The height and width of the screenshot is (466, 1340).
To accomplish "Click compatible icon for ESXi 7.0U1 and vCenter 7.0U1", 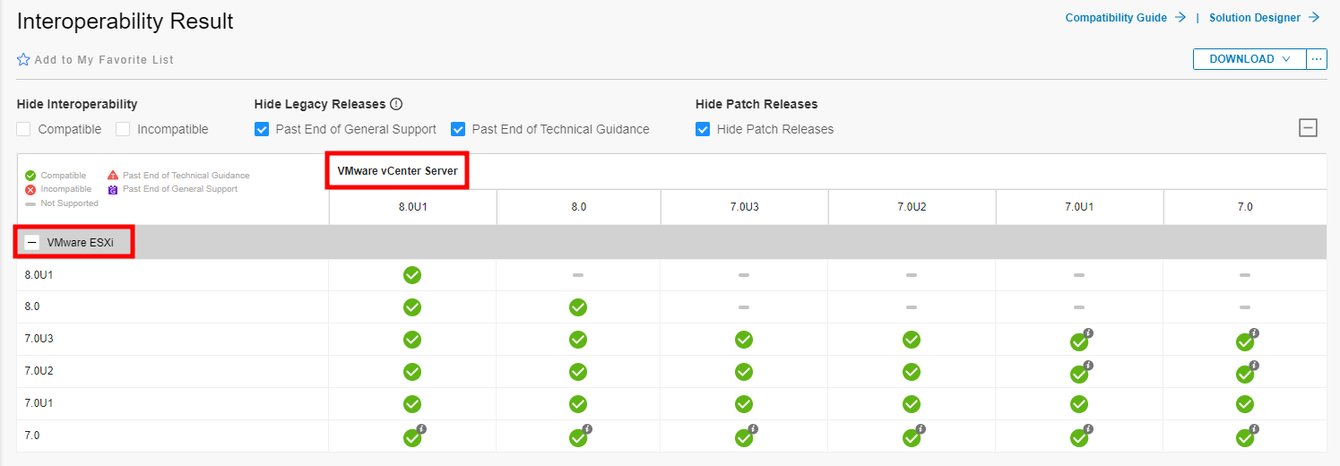I will click(1079, 404).
